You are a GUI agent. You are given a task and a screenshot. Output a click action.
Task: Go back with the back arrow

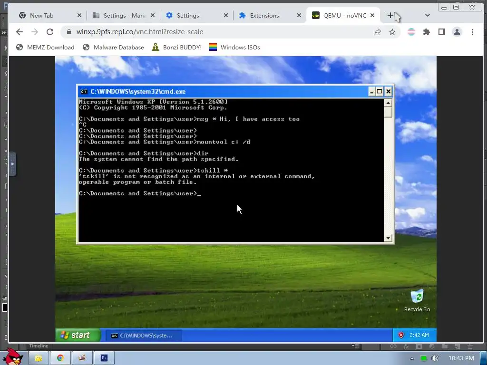19,32
